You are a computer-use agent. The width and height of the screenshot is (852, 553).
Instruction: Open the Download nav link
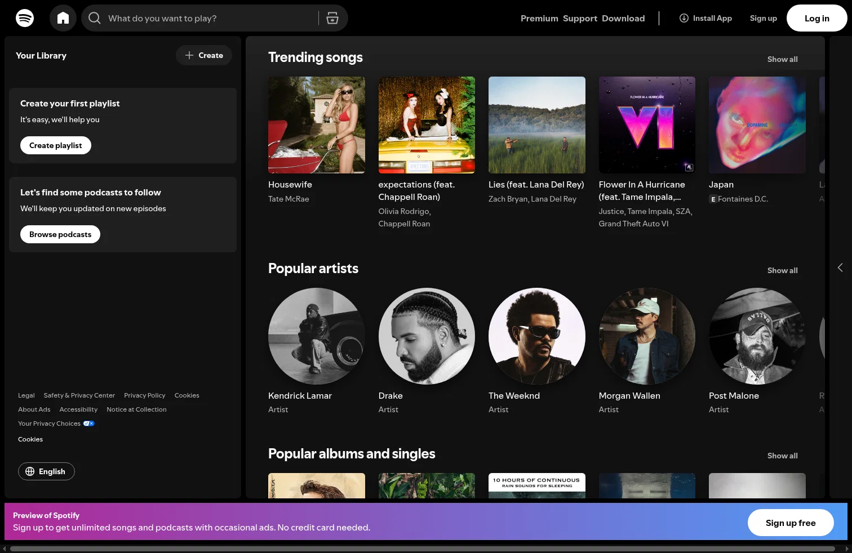tap(623, 18)
